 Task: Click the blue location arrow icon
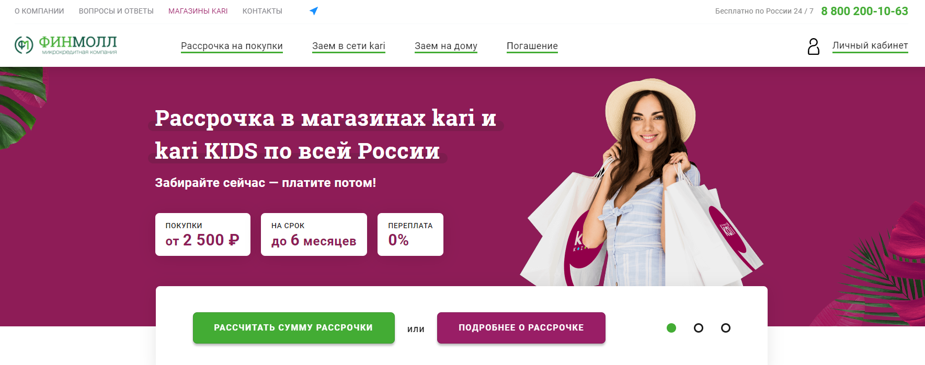click(314, 11)
